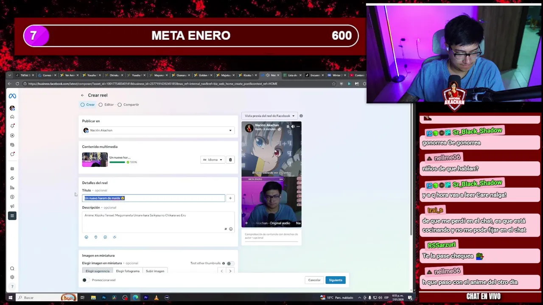Go to Home icon in Meta sidebar
This screenshot has width=543, height=305.
point(12,117)
